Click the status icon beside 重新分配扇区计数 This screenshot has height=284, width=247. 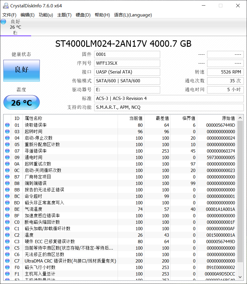[7, 144]
